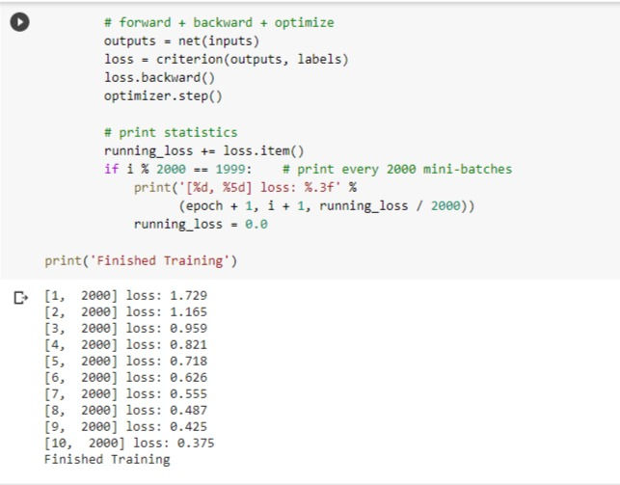This screenshot has height=485, width=620.
Task: Run the code cell with play button
Action: click(19, 22)
